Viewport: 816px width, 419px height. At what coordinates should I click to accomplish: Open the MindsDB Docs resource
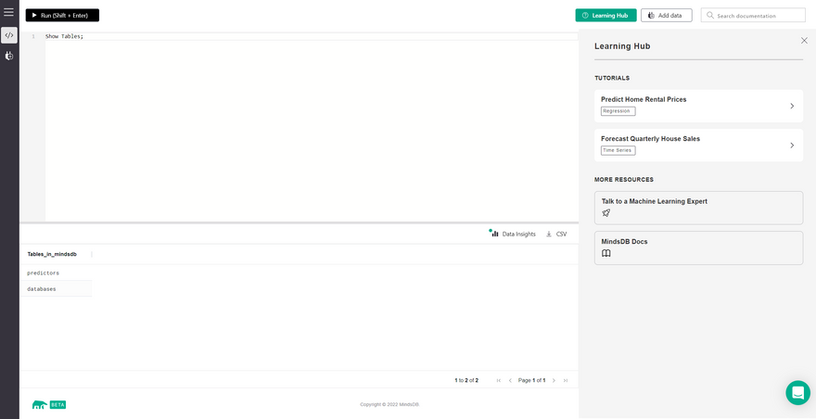pyautogui.click(x=698, y=248)
